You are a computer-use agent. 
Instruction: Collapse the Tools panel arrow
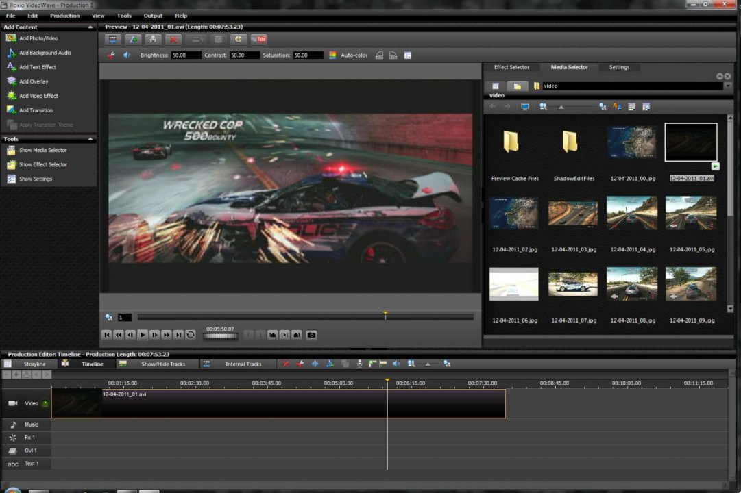coord(90,139)
